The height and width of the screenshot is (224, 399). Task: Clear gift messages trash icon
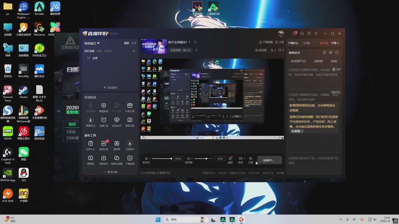tap(334, 69)
